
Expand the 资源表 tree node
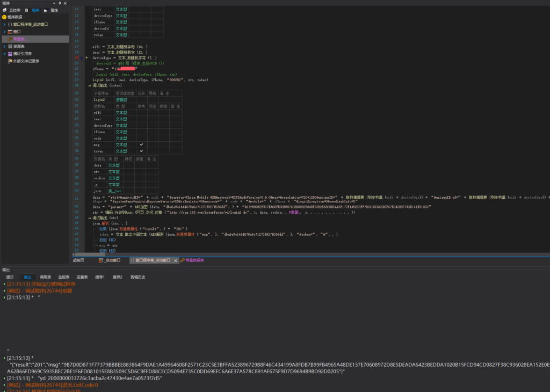(4, 47)
